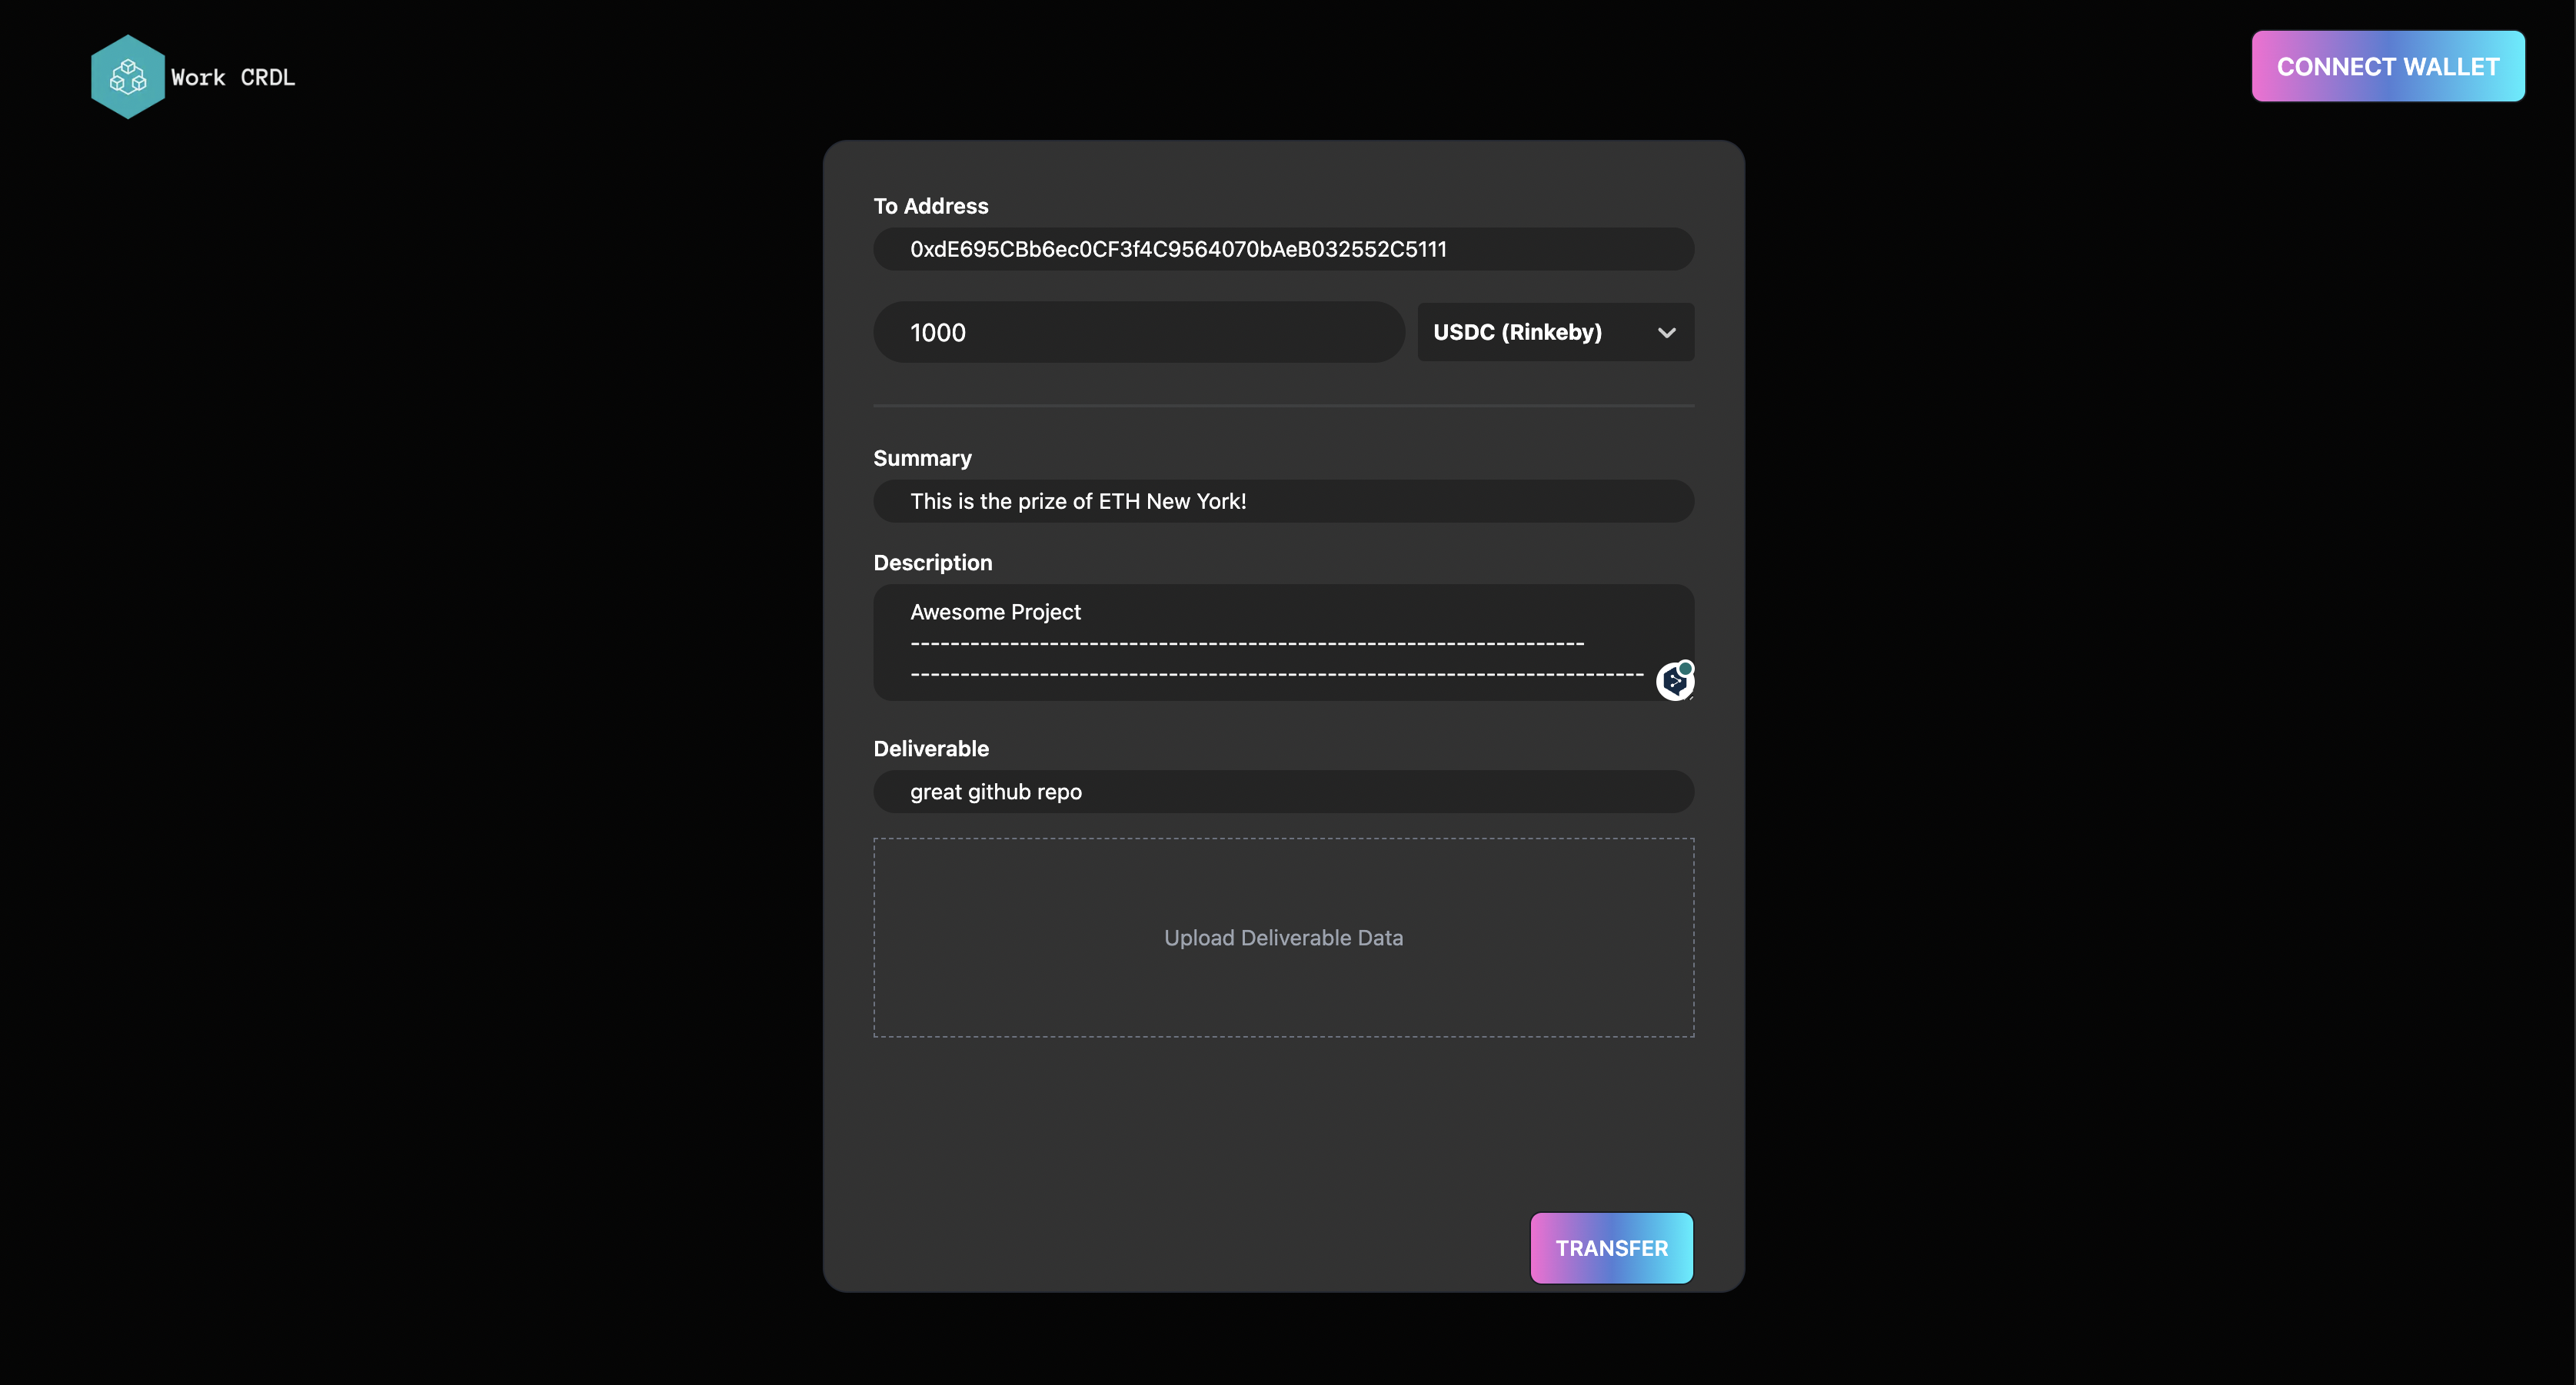
Task: Click the Work CRDL brand text
Action: click(x=233, y=77)
